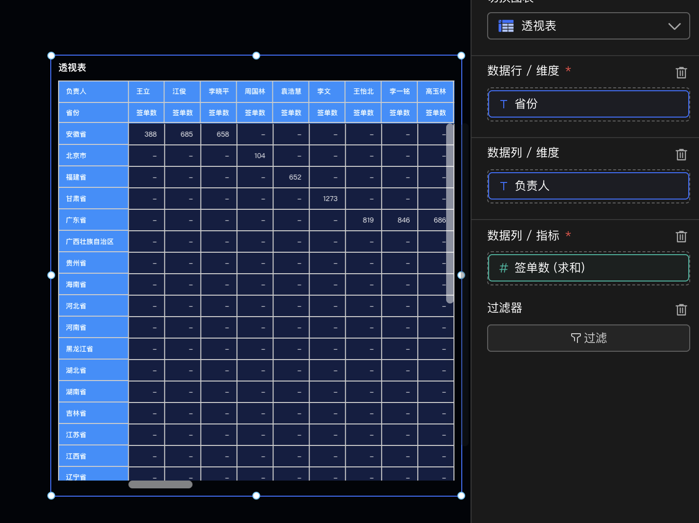Click the text type icon on 省份 field
This screenshot has width=699, height=523.
pyautogui.click(x=504, y=104)
